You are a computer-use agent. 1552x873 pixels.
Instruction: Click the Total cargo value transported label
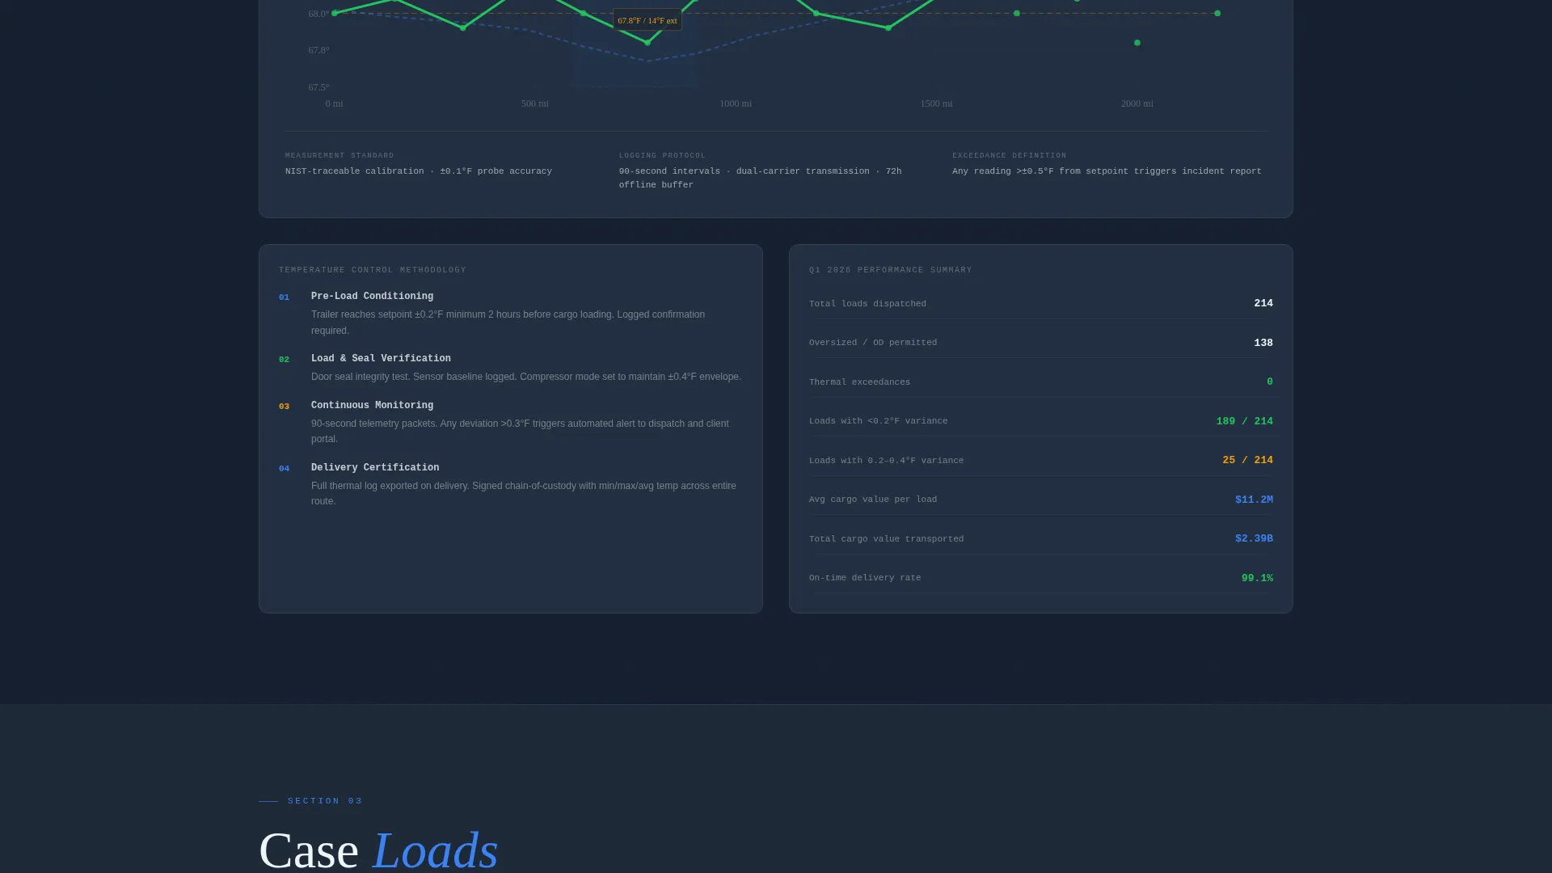886,539
